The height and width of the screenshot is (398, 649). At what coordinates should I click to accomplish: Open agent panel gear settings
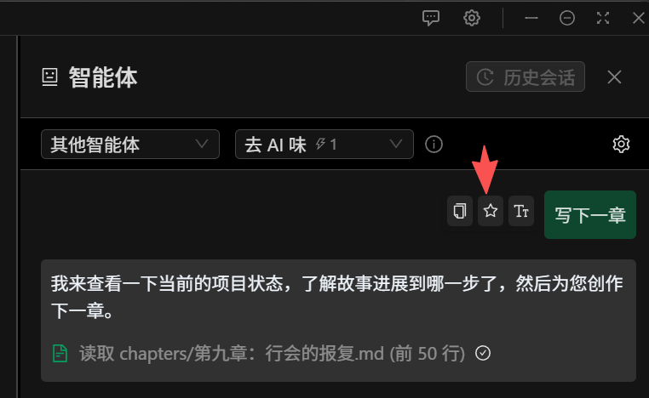click(621, 145)
